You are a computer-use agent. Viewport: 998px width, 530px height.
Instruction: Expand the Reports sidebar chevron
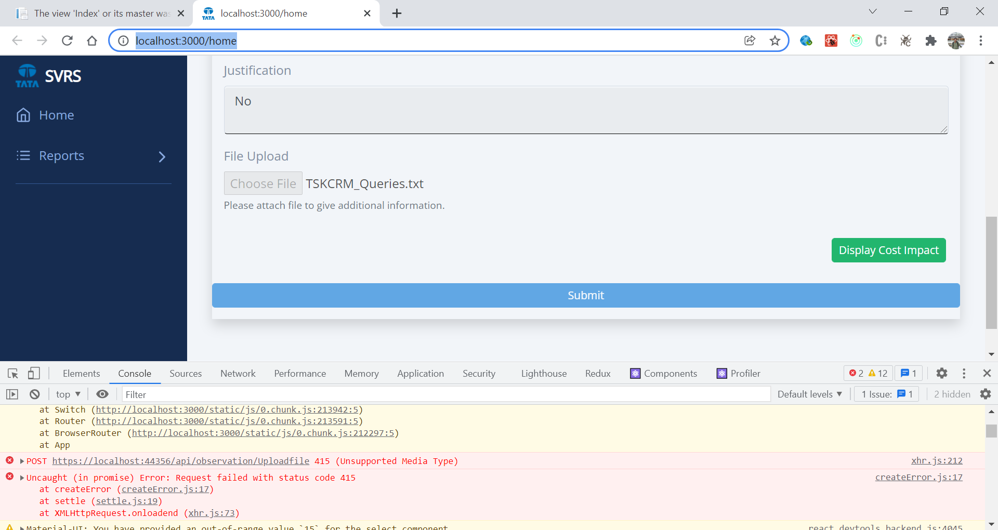tap(162, 156)
